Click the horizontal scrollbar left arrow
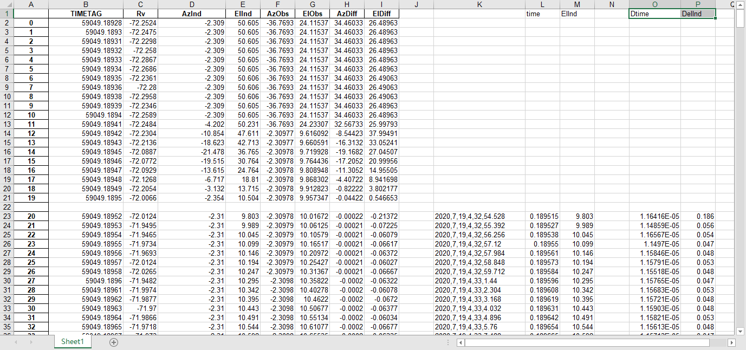Screen dimensions: 746x350 [x=460, y=342]
